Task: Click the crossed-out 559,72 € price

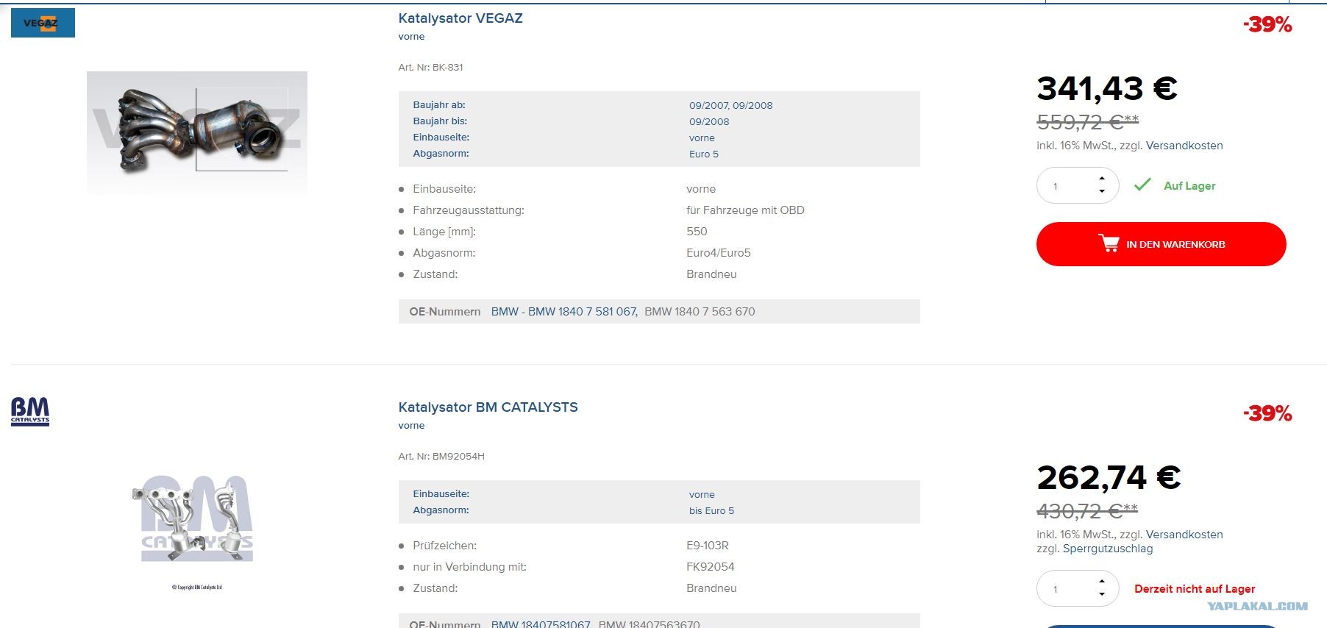Action: click(1087, 121)
